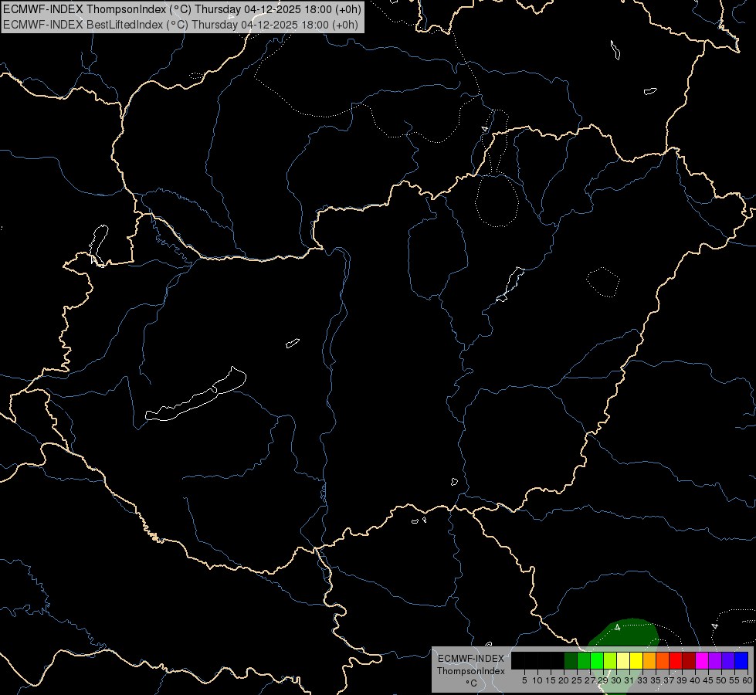Click the legend tick value 60
Viewport: 756px width, 695px height.
pyautogui.click(x=747, y=680)
